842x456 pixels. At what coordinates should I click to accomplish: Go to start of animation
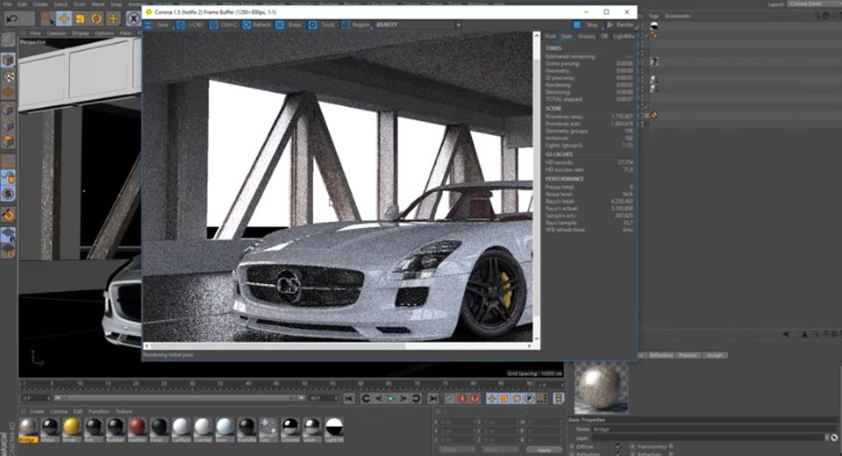tap(349, 398)
